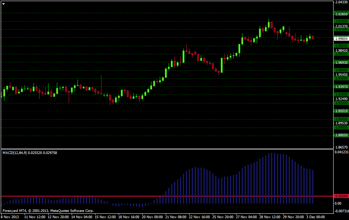Click the 2.04330 price at top of scale
349x220 pixels.
click(341, 3)
